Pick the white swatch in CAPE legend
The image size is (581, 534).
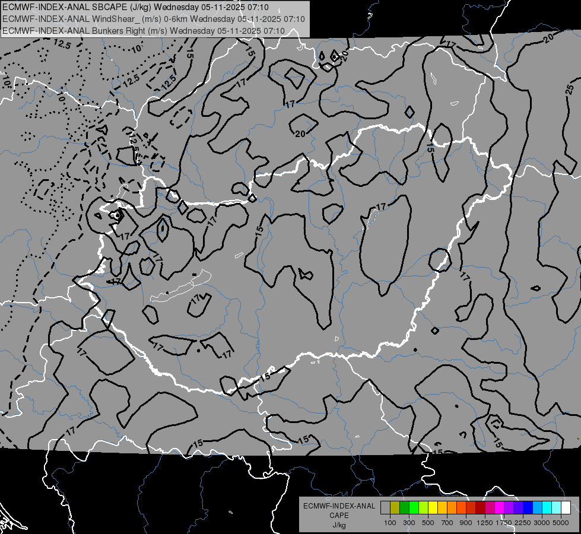[566, 508]
